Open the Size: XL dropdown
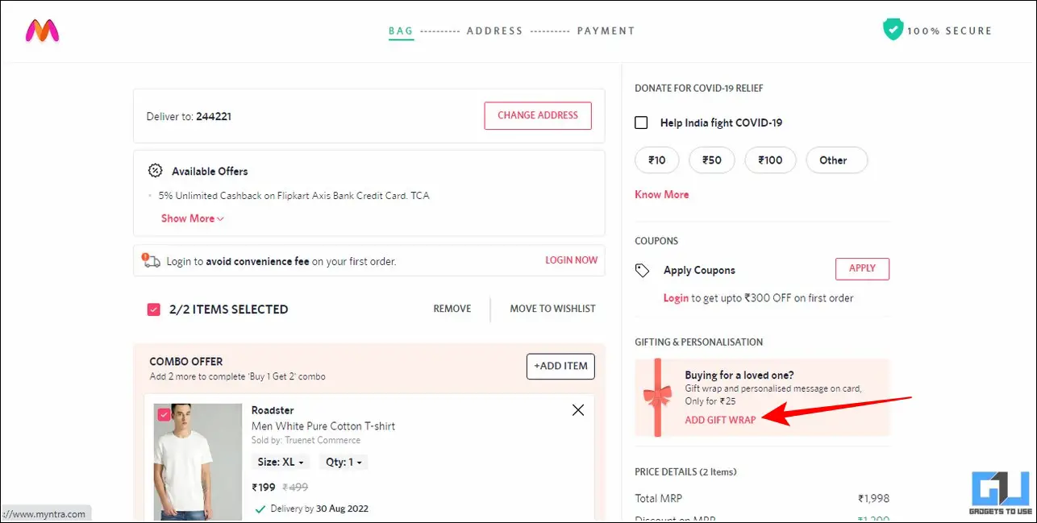 (281, 463)
